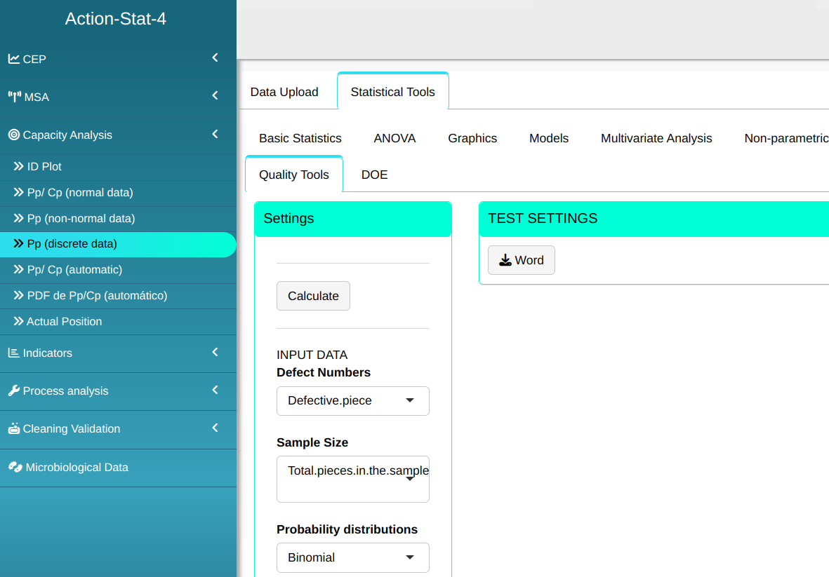Expand the Indicators menu chevron

[215, 352]
